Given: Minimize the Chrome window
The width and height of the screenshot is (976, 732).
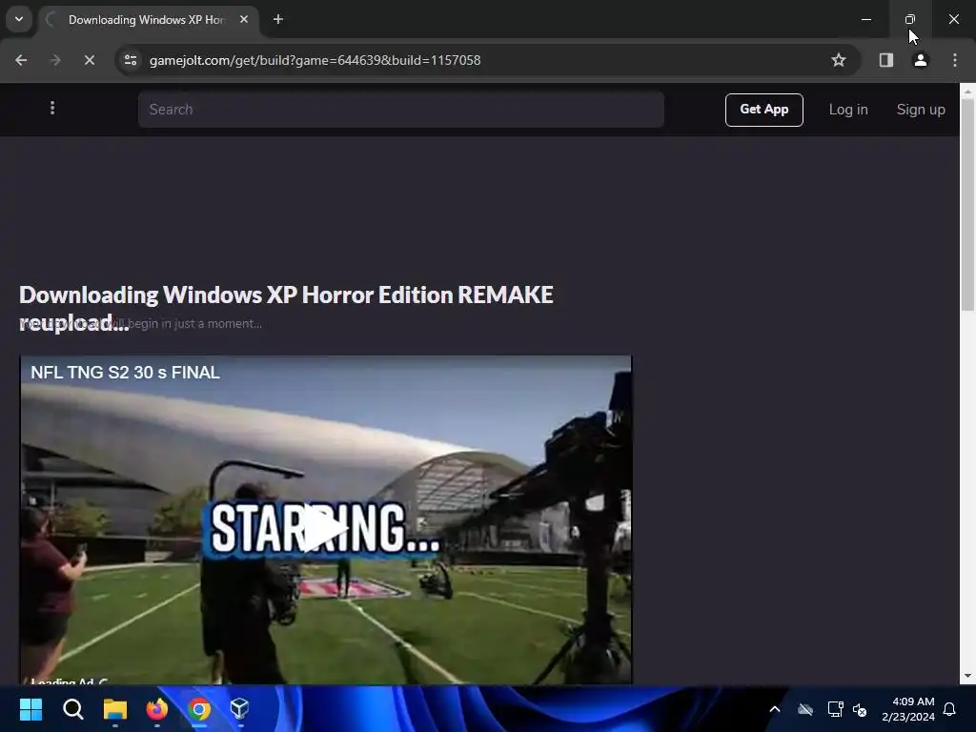Looking at the screenshot, I should point(865,19).
